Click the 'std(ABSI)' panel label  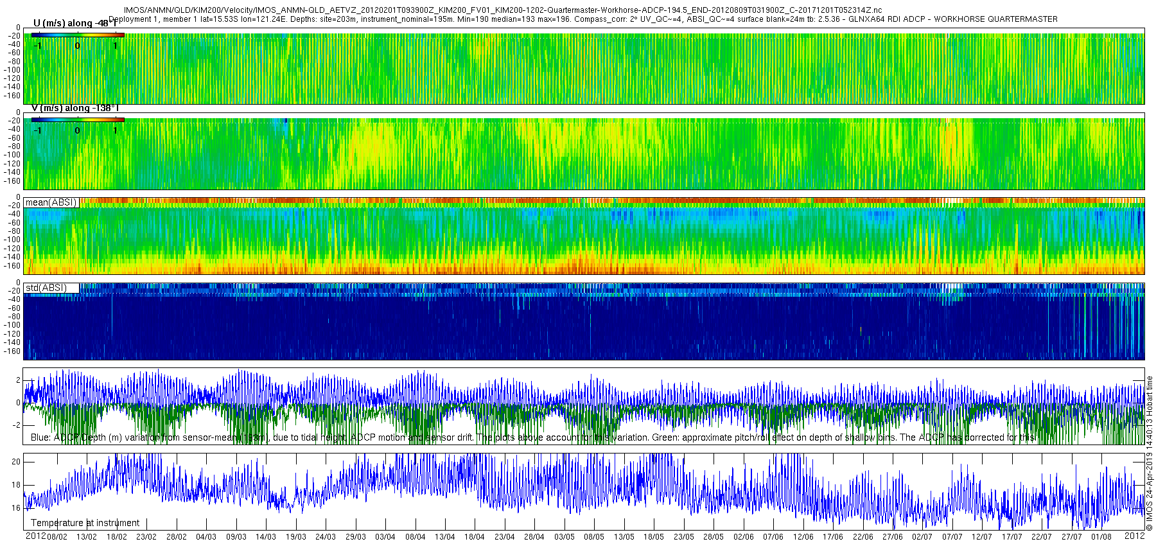(x=46, y=288)
